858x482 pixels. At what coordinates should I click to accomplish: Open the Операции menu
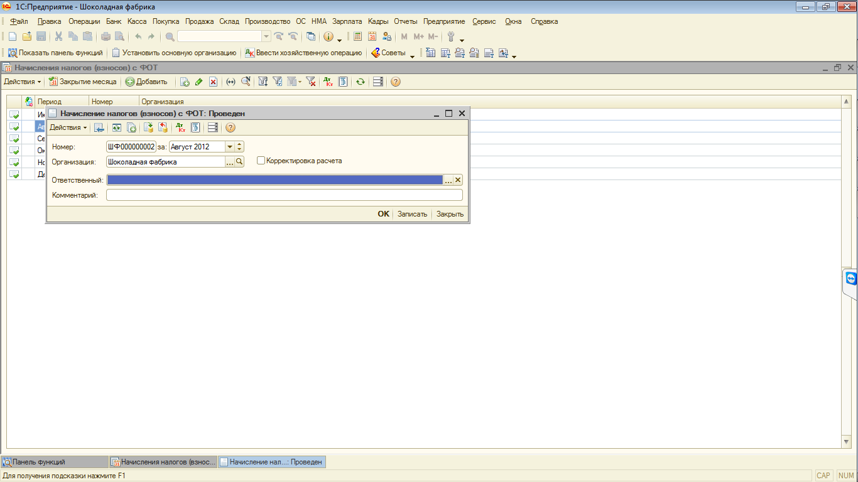pyautogui.click(x=84, y=21)
